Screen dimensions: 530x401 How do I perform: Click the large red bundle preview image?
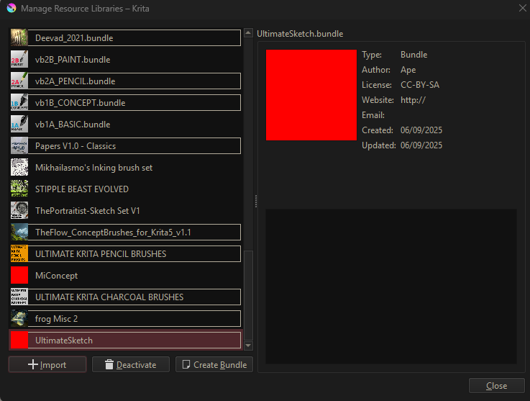click(x=311, y=95)
